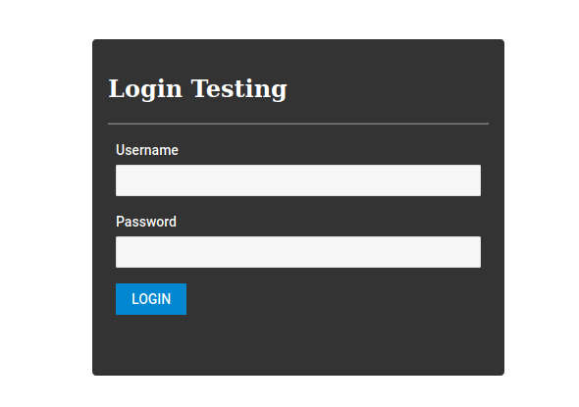The height and width of the screenshot is (407, 579).
Task: Click the gap between Username field and Password label
Action: click(298, 205)
